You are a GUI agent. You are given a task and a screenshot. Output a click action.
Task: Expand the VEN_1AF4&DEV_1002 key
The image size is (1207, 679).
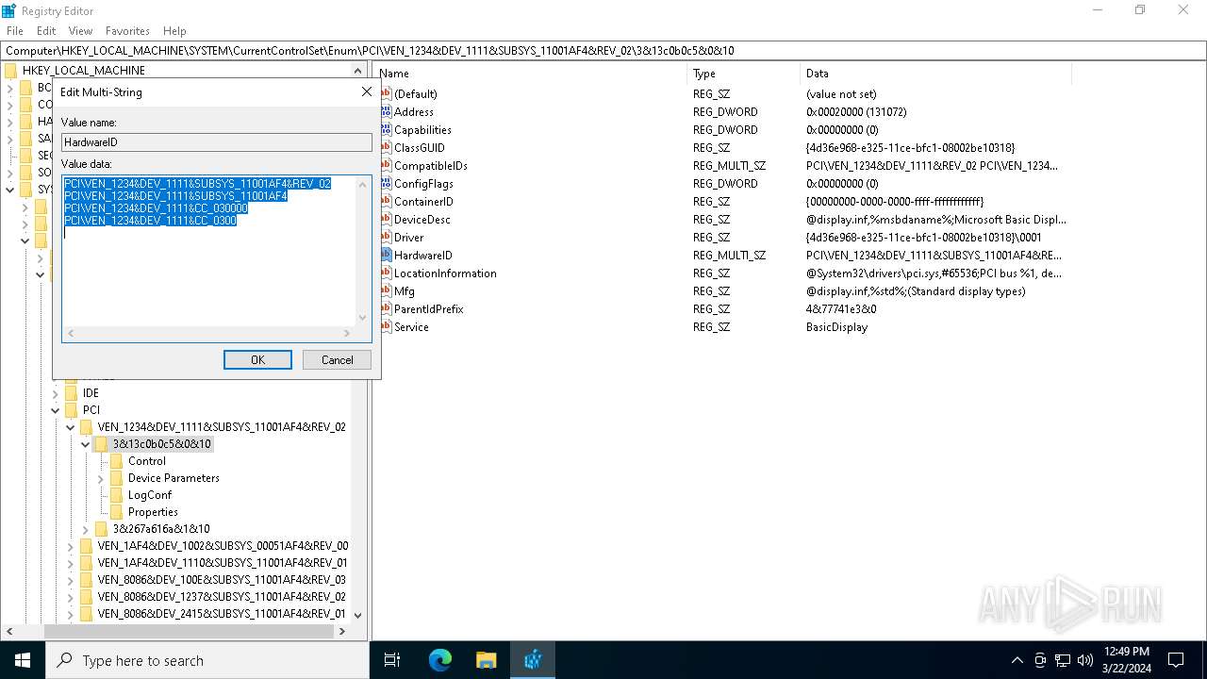[x=71, y=546]
